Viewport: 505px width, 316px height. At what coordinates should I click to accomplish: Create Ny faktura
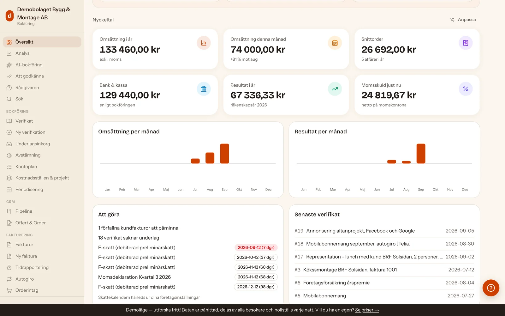(42, 256)
